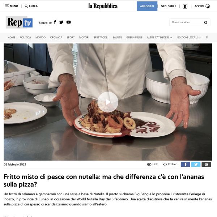Open Rep tv Twitter icon
Screen dimensions: 217x217
click(61, 22)
